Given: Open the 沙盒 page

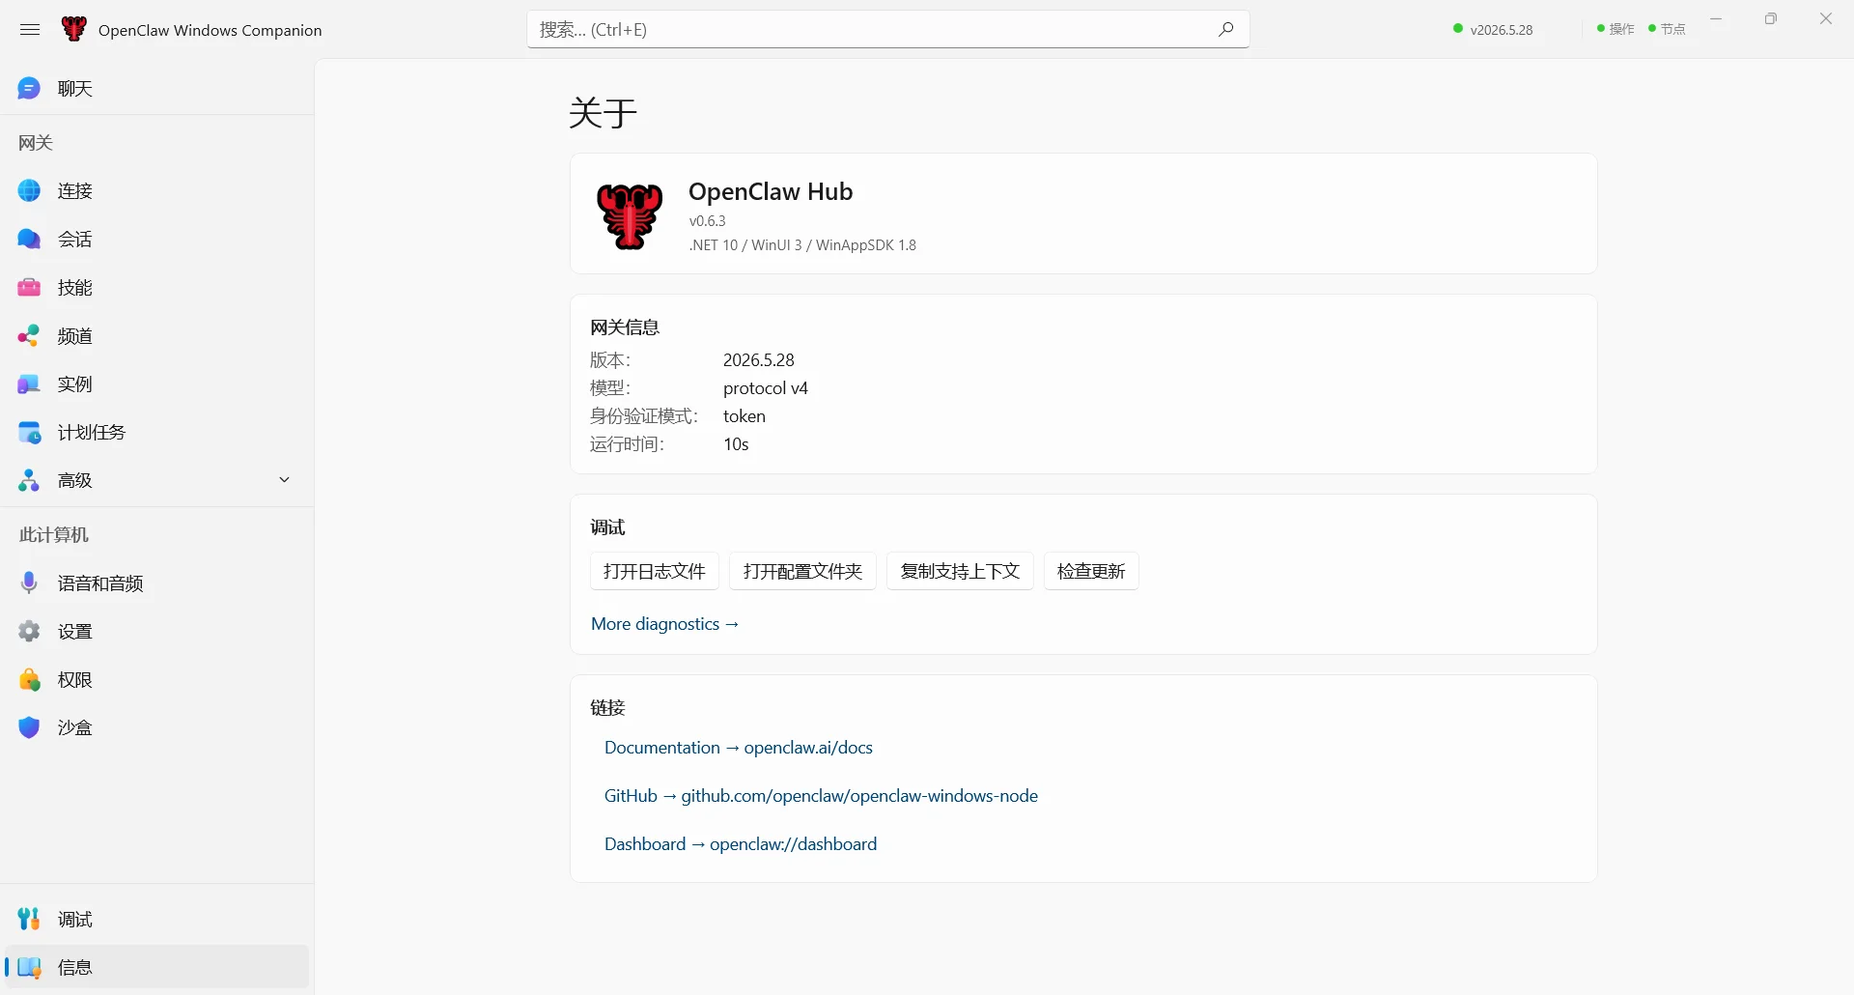Looking at the screenshot, I should 157,728.
